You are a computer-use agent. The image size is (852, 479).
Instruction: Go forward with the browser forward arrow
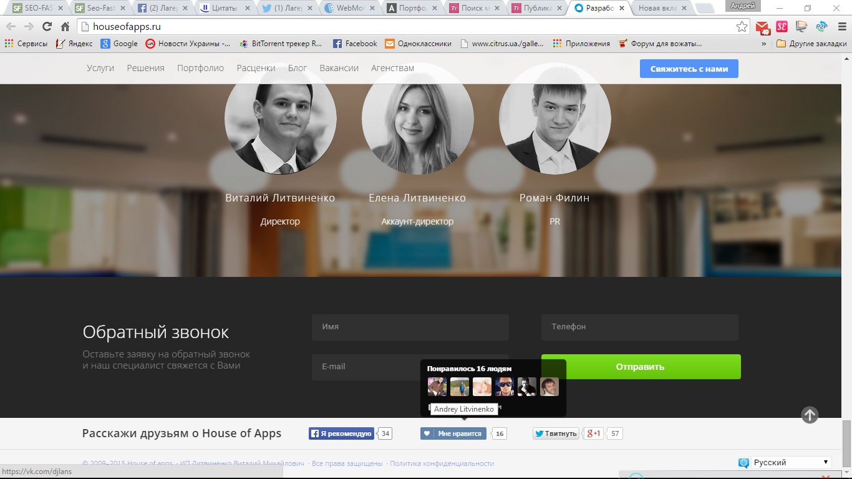coord(29,27)
